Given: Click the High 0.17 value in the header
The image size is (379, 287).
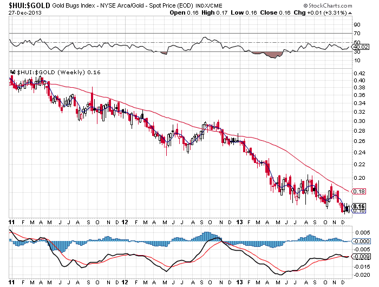Looking at the screenshot, I should [214, 12].
